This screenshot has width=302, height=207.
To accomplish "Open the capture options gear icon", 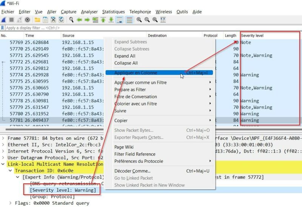I will (x=28, y=20).
